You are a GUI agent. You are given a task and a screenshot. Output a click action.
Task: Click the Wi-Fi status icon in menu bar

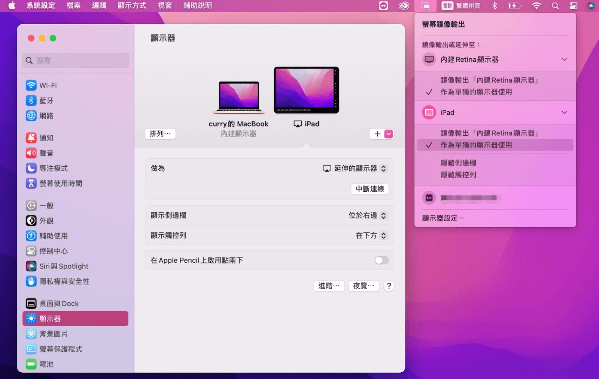(536, 6)
